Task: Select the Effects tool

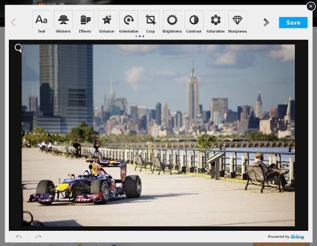Action: [x=85, y=22]
